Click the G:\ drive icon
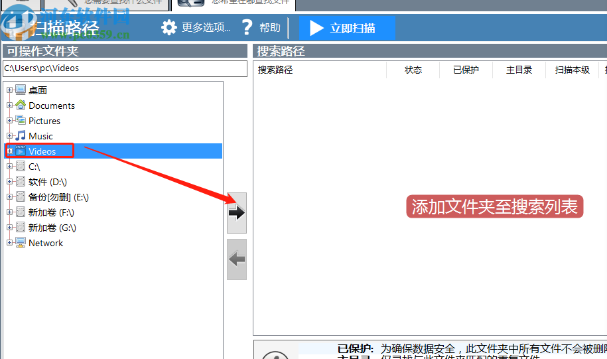 pos(21,228)
